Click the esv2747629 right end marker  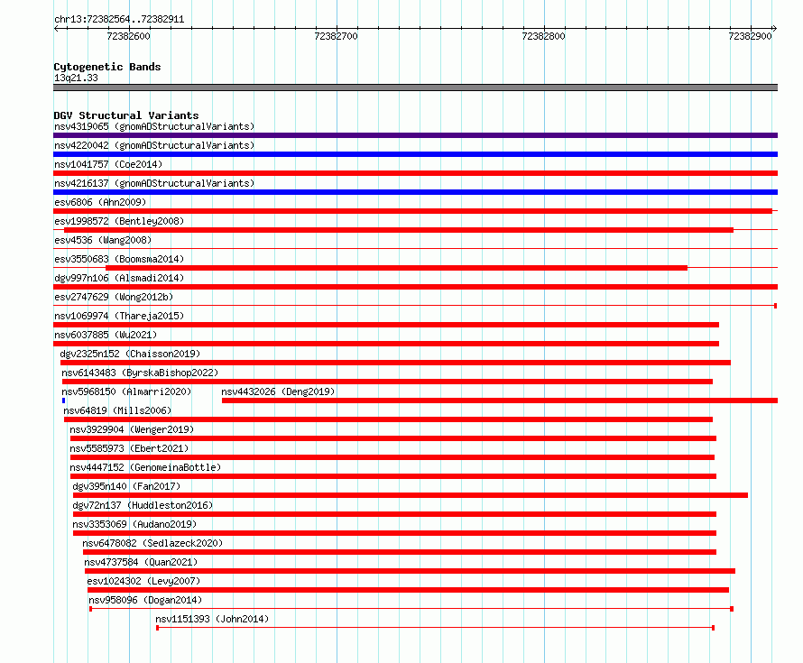coord(775,306)
